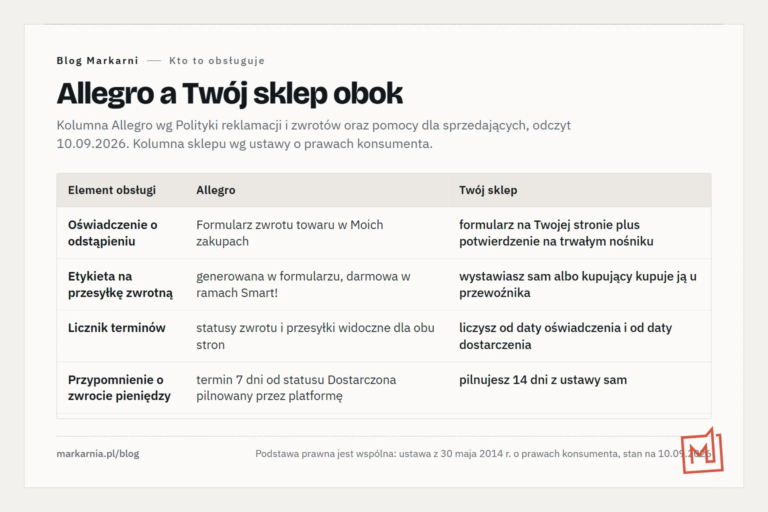Click the footer note 'Podstawa prawna jest wspólna'
Screen dimensions: 768x512
[483, 453]
